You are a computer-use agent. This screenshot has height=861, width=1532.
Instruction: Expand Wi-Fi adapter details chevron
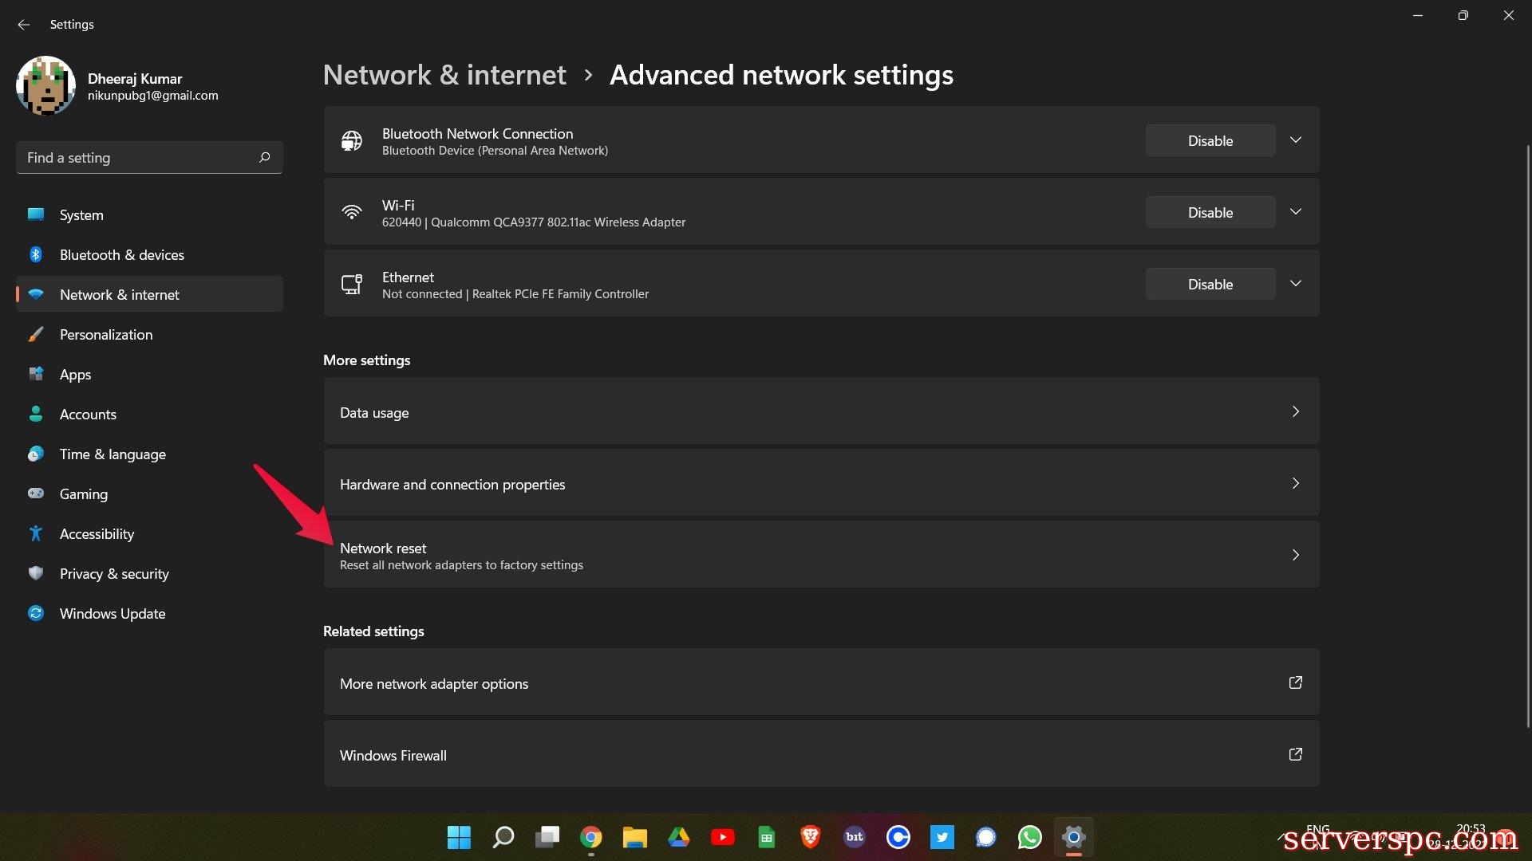tap(1296, 212)
